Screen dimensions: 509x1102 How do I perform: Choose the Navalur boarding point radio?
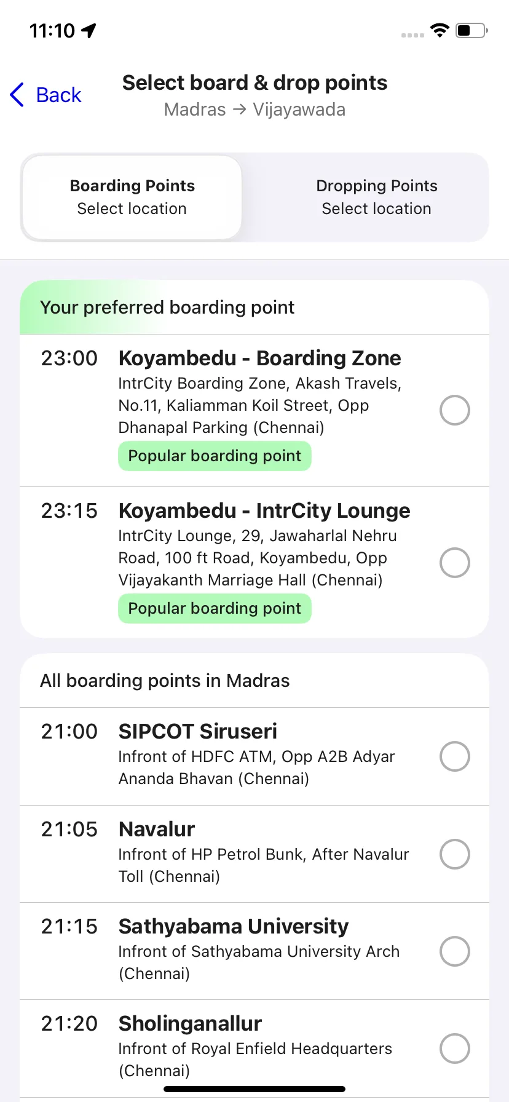455,854
